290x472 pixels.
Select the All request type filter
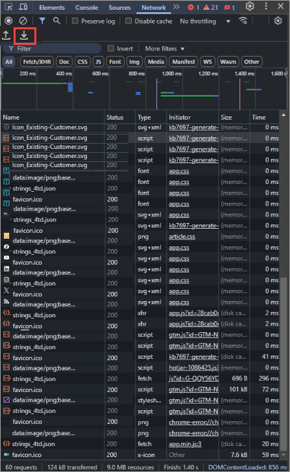tap(8, 62)
